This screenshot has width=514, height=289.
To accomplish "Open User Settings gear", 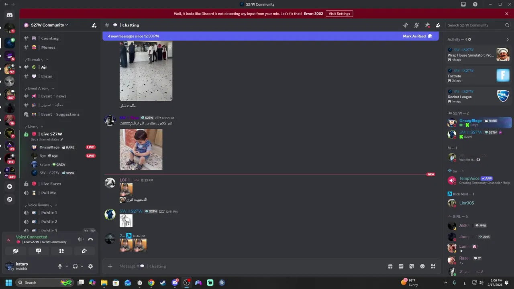I will [90, 266].
